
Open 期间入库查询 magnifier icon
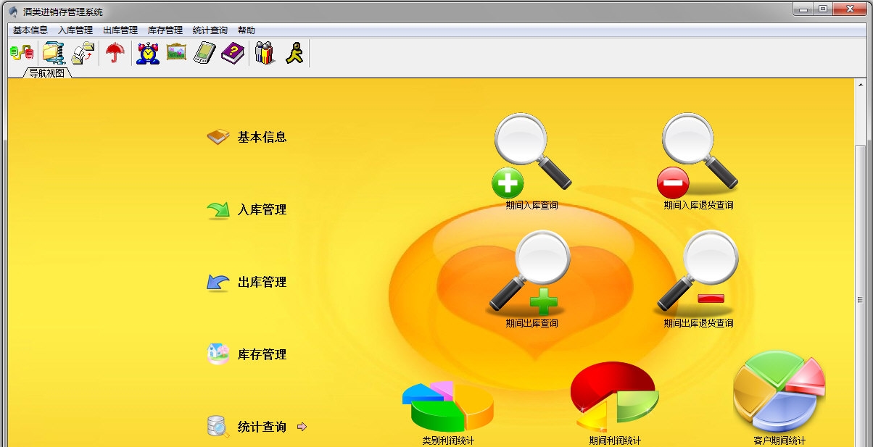click(531, 159)
